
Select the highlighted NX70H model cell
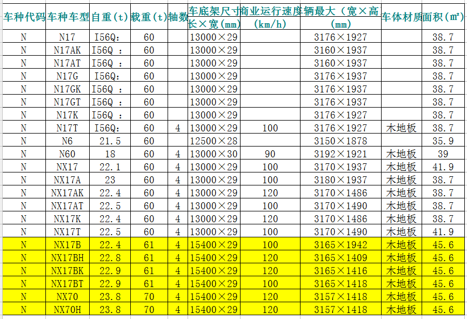click(x=68, y=310)
